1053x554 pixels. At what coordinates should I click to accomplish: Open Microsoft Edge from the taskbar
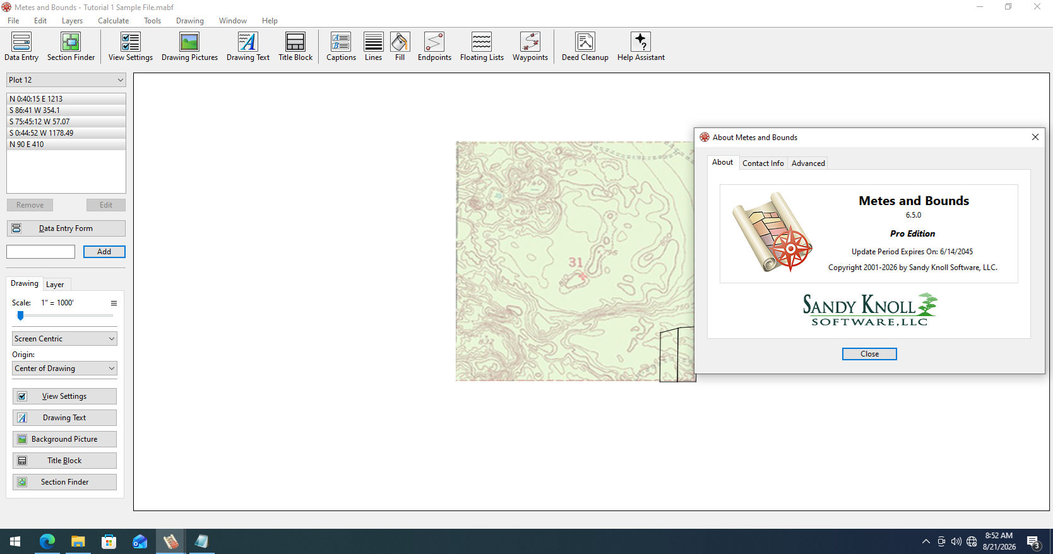coord(47,541)
